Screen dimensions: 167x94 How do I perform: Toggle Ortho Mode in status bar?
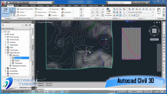point(39,92)
